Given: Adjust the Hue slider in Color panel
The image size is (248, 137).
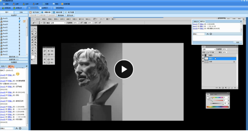Looking at the screenshot, I should coord(218,98).
